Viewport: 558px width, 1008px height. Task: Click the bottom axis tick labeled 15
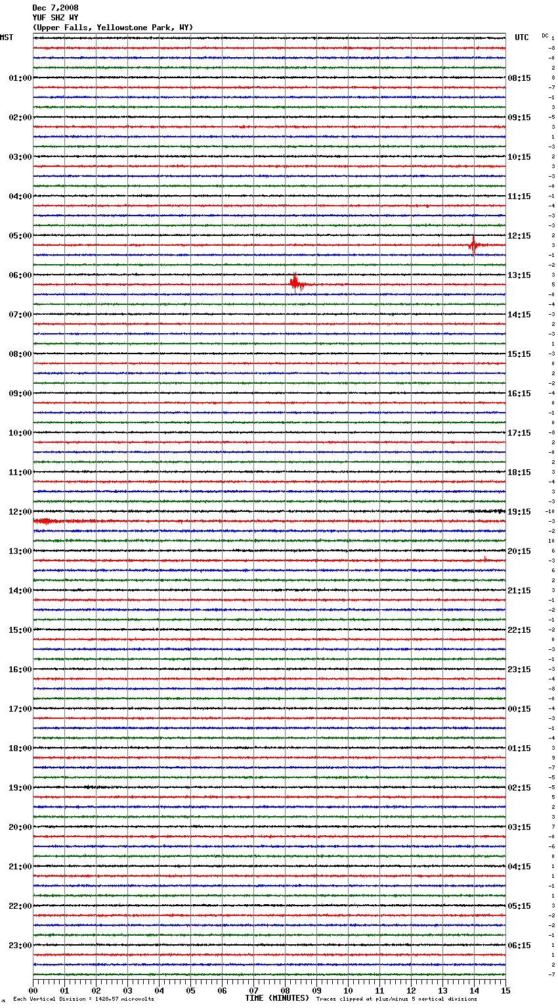(x=505, y=990)
